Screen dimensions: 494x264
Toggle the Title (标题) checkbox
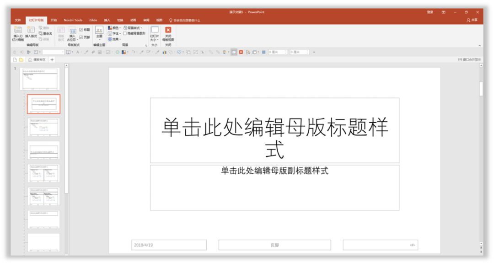[x=85, y=30]
